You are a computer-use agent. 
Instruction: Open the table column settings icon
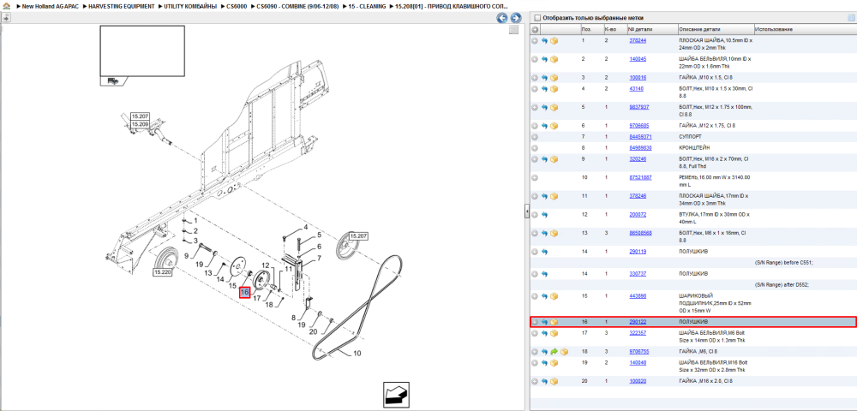coord(851,18)
